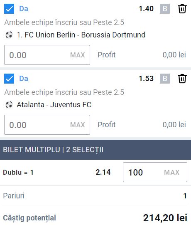Click the football icon beside Atalanta match
This screenshot has width=191, height=225.
tap(9, 105)
